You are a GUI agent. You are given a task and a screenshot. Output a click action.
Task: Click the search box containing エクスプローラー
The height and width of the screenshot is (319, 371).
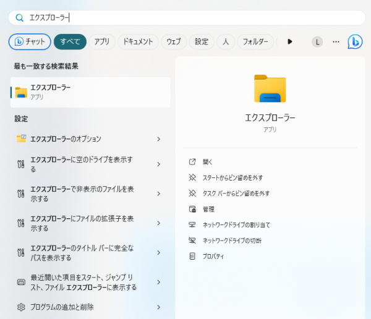tap(187, 18)
